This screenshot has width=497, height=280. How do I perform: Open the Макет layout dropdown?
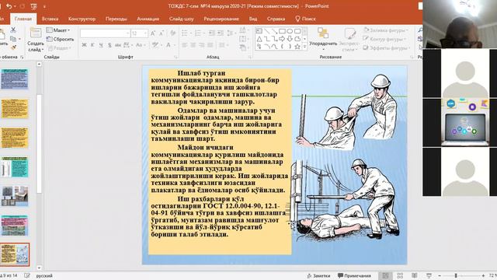(x=58, y=30)
